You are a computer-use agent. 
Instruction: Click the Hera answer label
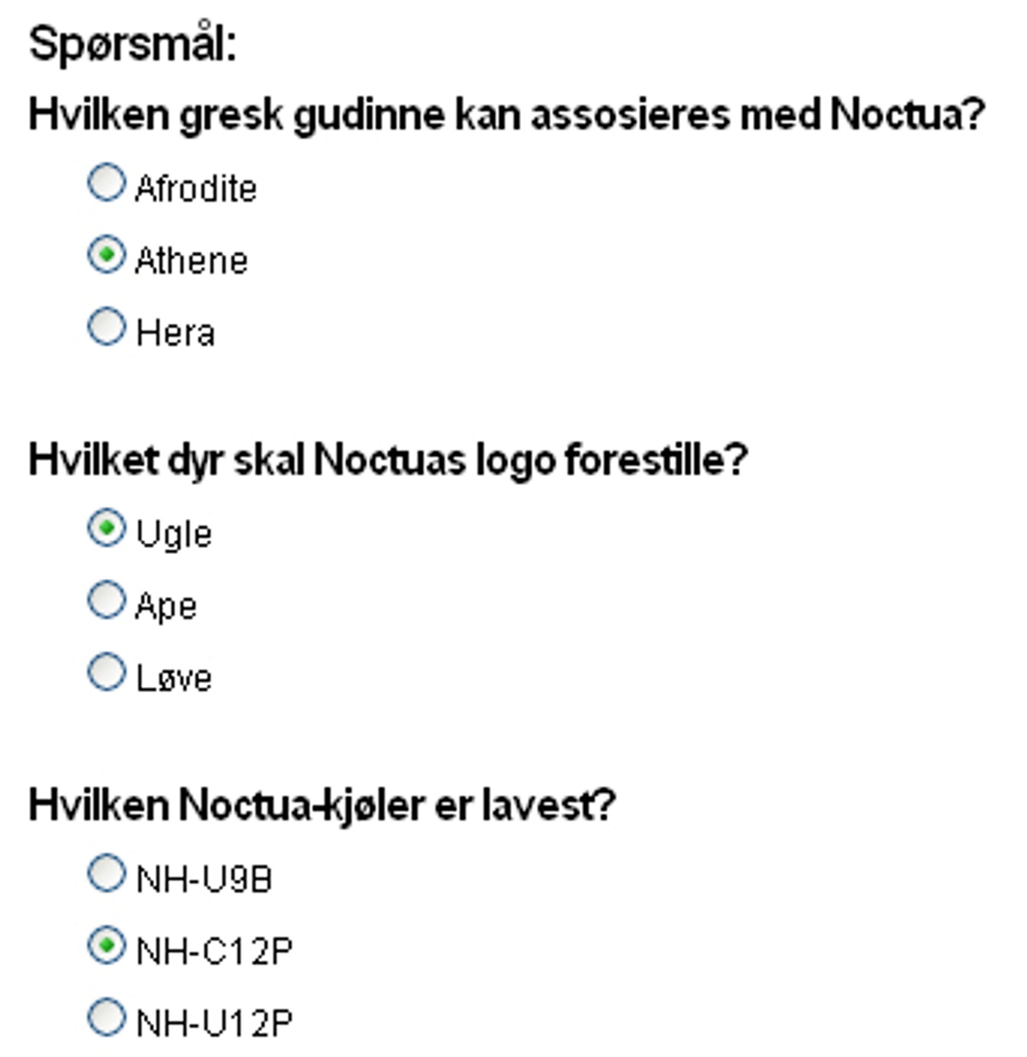tap(176, 333)
